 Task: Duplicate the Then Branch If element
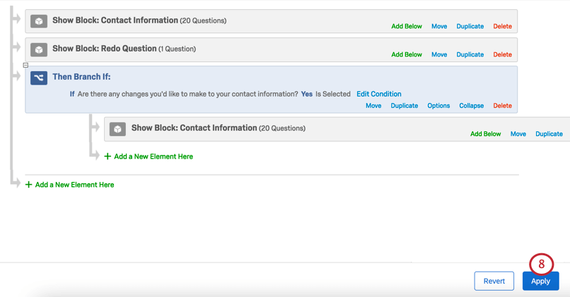click(405, 106)
